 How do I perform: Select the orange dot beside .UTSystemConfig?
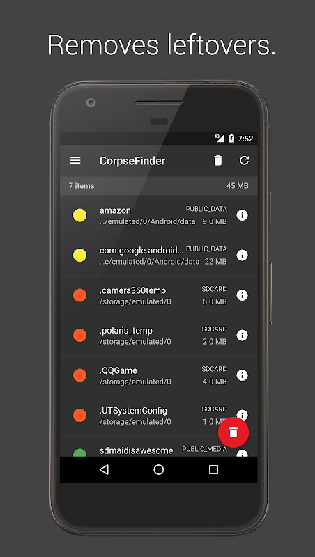click(x=79, y=415)
